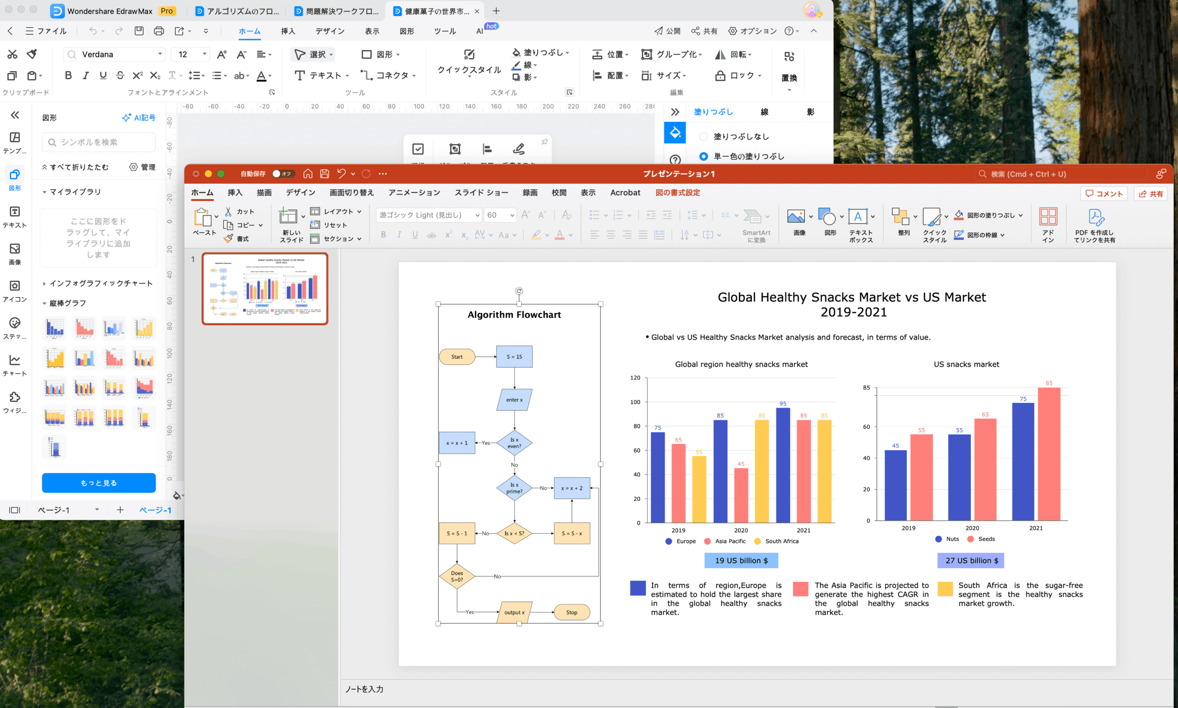
Task: Toggle 自動保存 switch in PowerPoint
Action: coord(282,173)
